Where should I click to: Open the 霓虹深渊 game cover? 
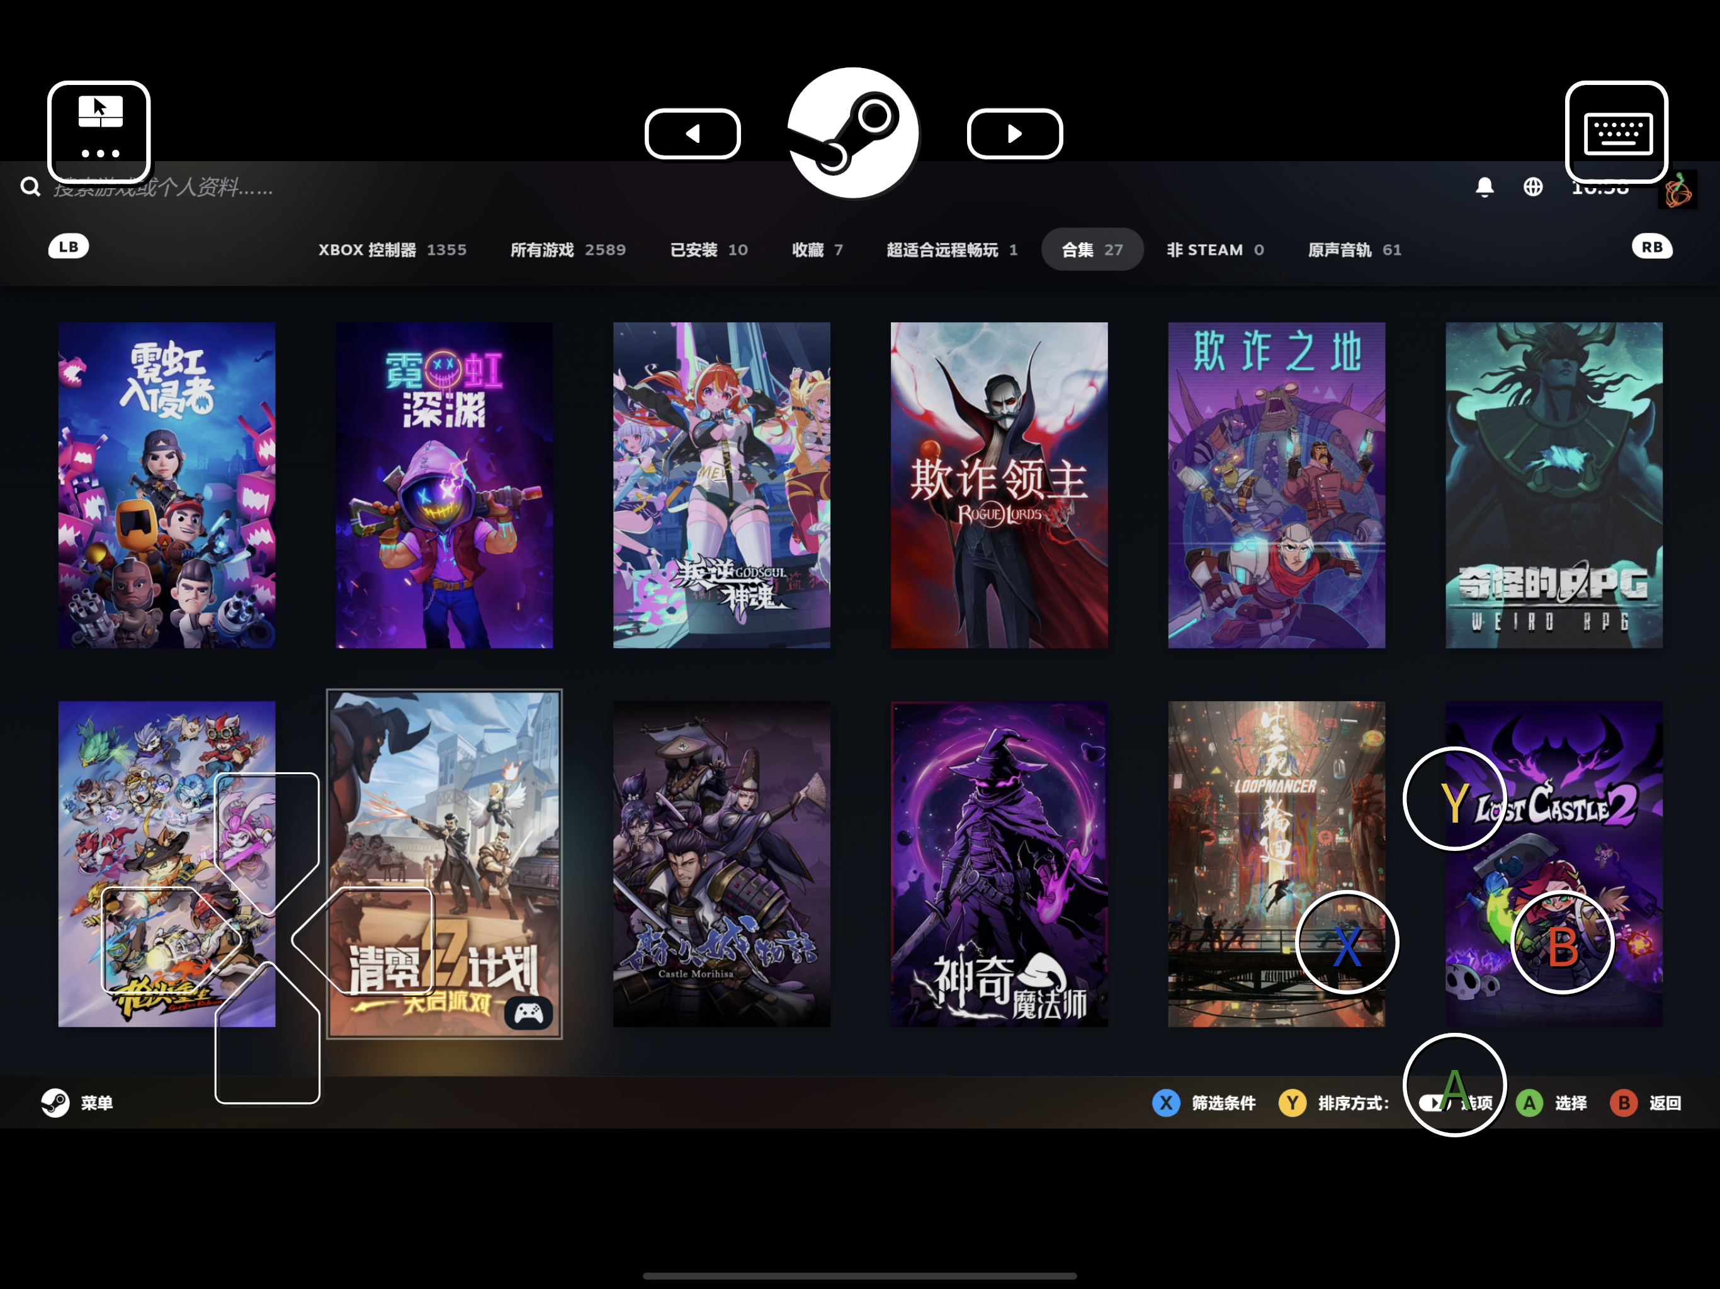tap(444, 485)
